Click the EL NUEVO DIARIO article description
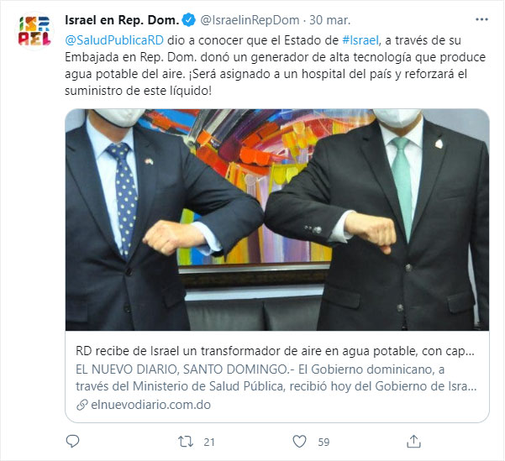 [276, 378]
